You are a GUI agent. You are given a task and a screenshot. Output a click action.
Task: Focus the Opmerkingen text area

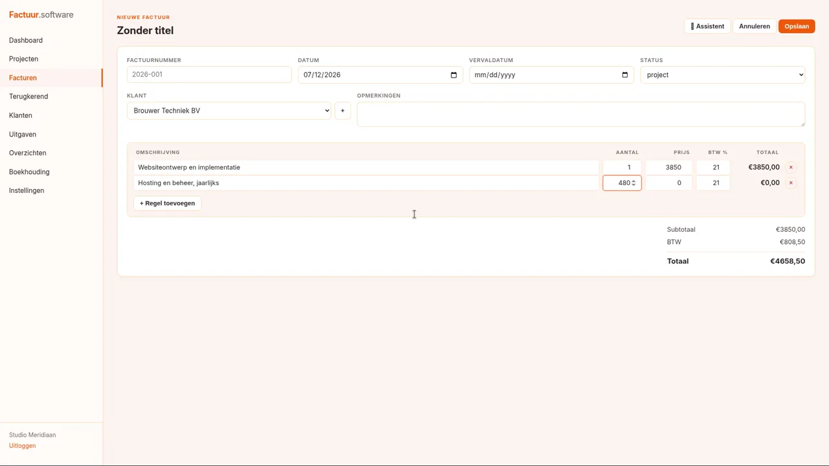click(x=581, y=115)
